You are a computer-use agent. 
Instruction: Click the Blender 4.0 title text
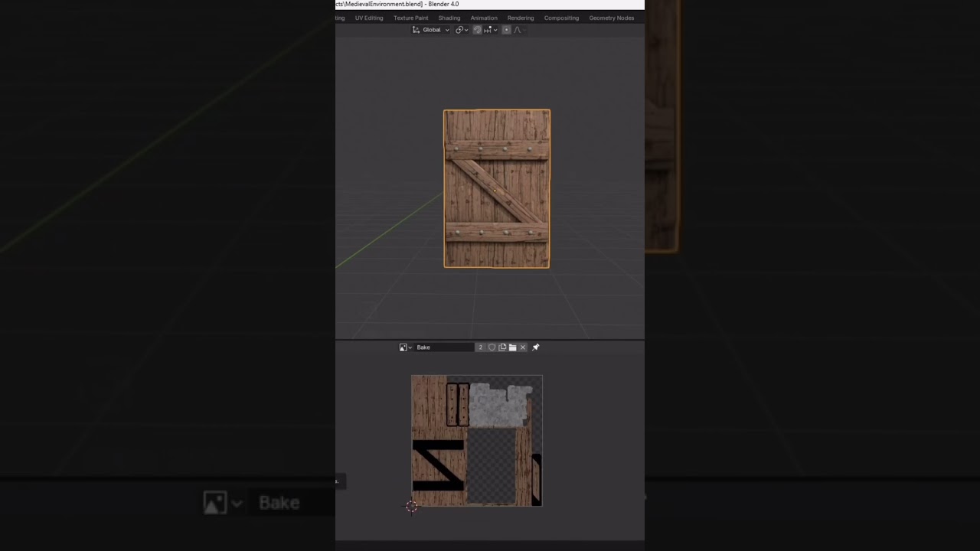(x=443, y=5)
